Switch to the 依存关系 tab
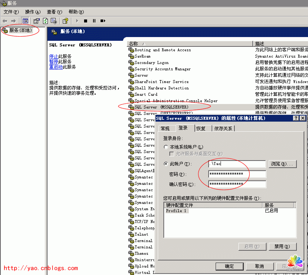Viewport: 308px width, 275px height. click(223, 128)
